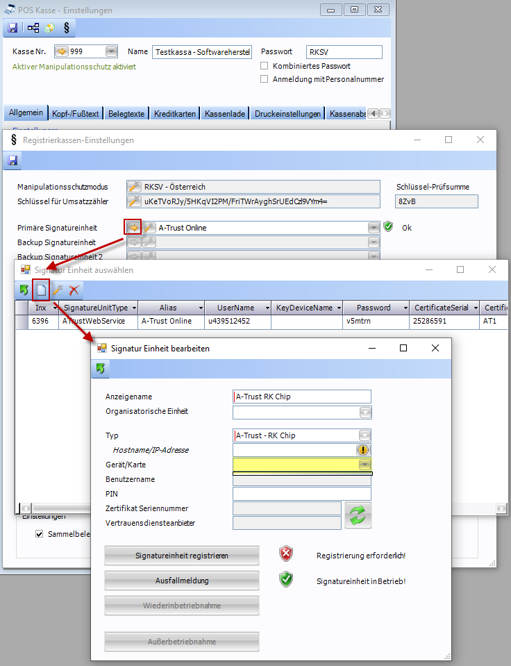Click the network structure icon in POS Kasse toolbar

[x=33, y=28]
